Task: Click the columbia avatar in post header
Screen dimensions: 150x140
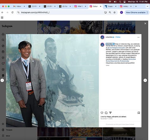Action: 102,37
